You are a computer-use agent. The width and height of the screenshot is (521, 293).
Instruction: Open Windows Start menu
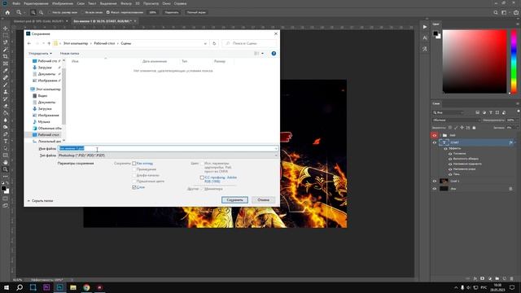(7, 287)
